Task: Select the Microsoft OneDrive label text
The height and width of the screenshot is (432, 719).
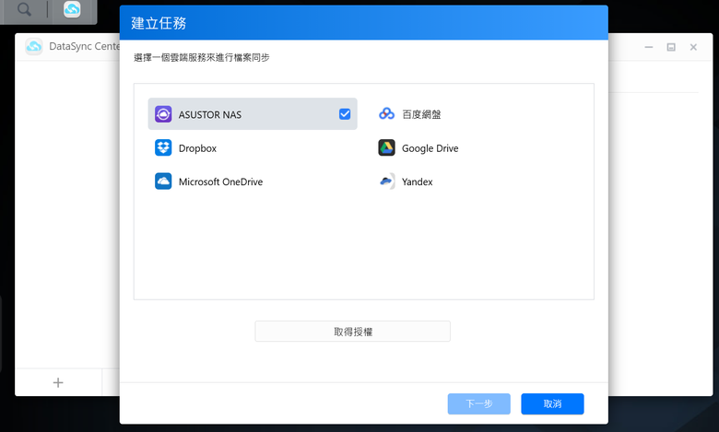Action: pos(220,181)
